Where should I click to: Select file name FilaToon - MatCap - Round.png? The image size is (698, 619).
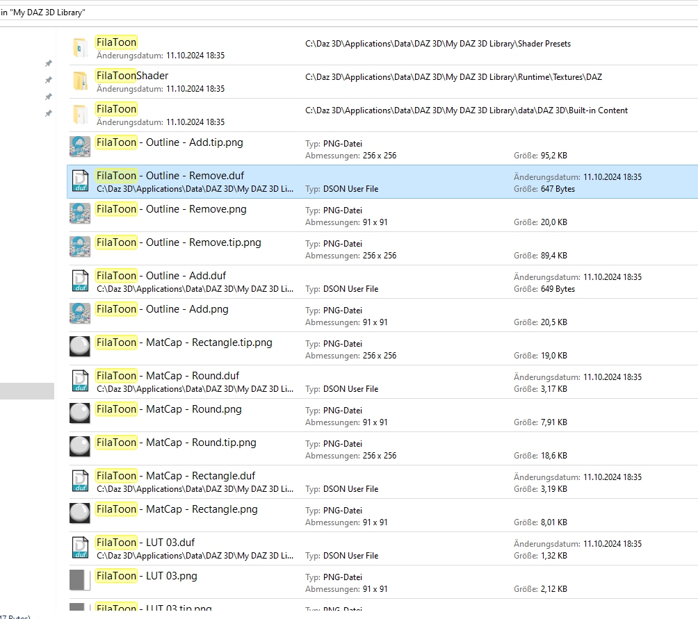(x=169, y=409)
